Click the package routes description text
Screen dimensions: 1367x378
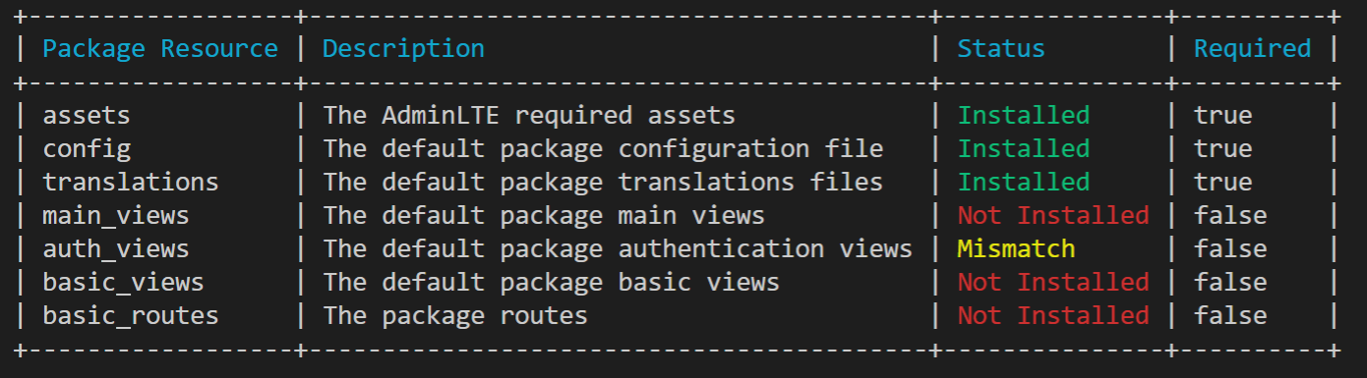[x=455, y=316]
